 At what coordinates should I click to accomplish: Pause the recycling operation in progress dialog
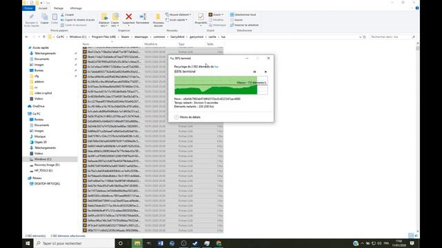pos(255,72)
